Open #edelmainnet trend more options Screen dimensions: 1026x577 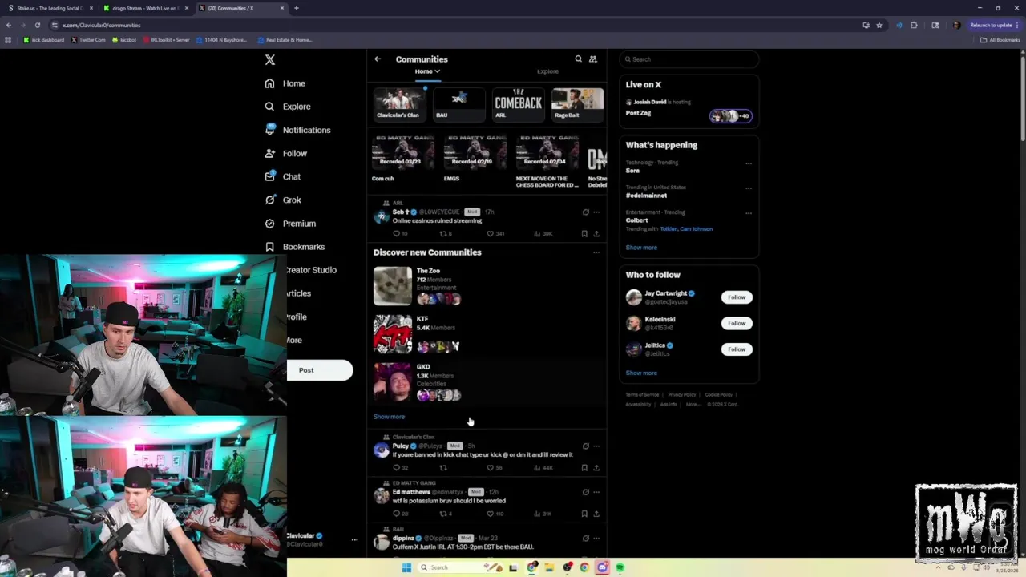(749, 188)
